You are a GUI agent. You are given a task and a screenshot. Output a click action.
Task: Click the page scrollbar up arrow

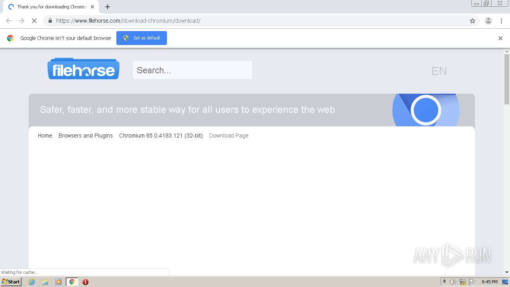pos(507,51)
